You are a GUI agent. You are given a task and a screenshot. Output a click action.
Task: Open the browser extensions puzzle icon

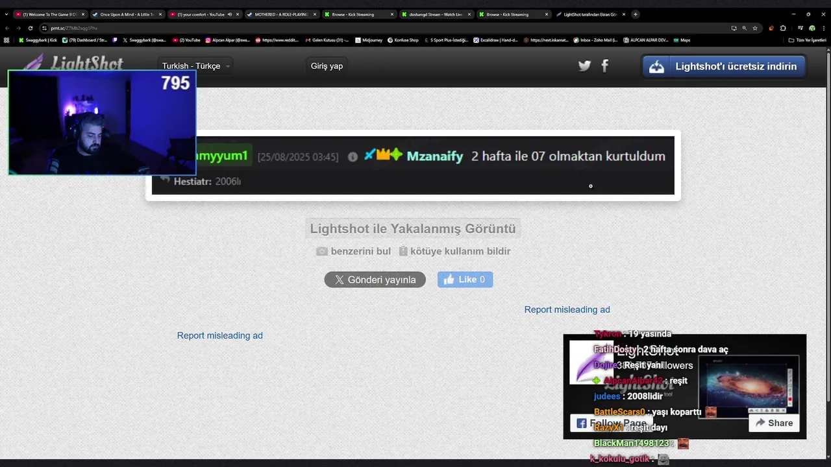(x=783, y=28)
